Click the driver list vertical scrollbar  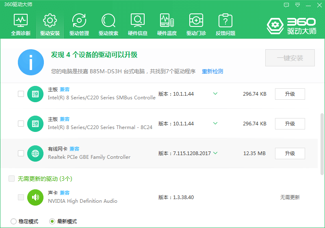pos(322,144)
